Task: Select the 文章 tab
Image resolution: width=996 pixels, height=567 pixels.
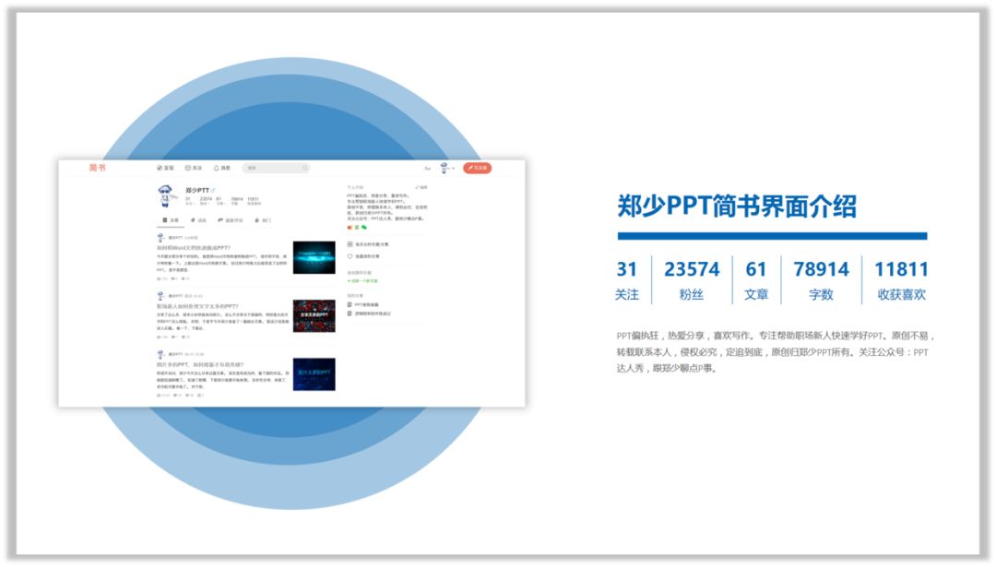Action: point(171,220)
